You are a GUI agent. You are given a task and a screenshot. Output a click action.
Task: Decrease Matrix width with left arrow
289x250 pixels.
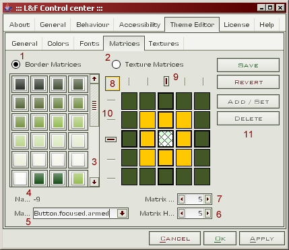tap(182, 199)
